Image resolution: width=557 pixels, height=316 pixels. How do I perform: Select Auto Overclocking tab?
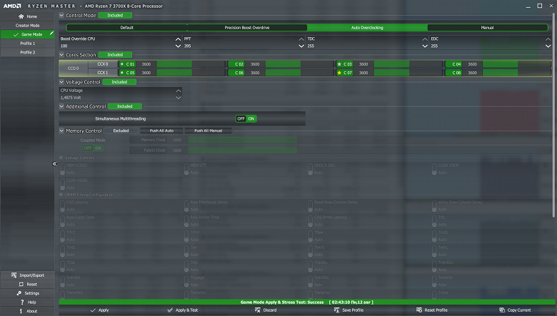click(x=367, y=28)
